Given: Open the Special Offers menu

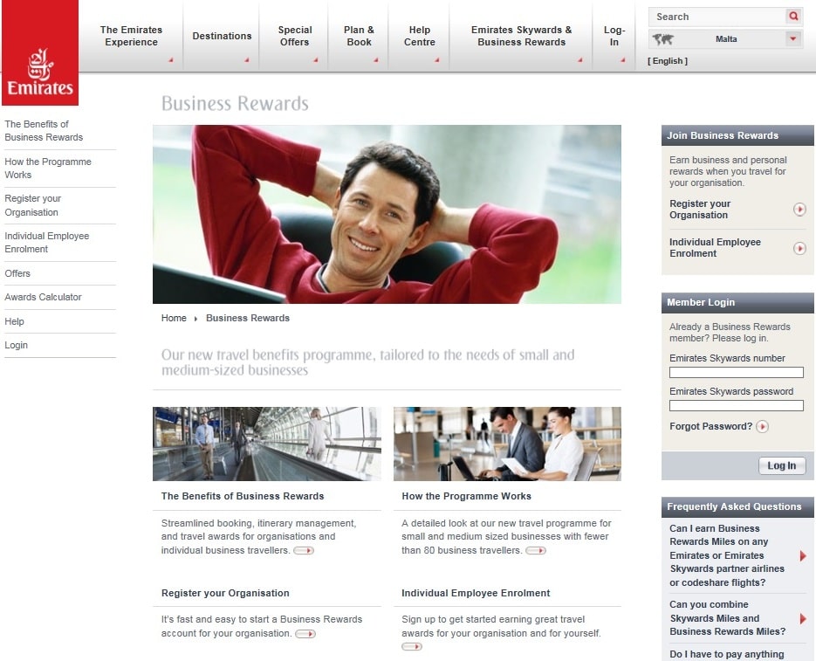Looking at the screenshot, I should point(295,36).
